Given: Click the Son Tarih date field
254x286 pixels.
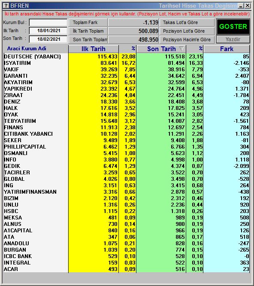Looking at the screenshot, I should tap(48, 39).
